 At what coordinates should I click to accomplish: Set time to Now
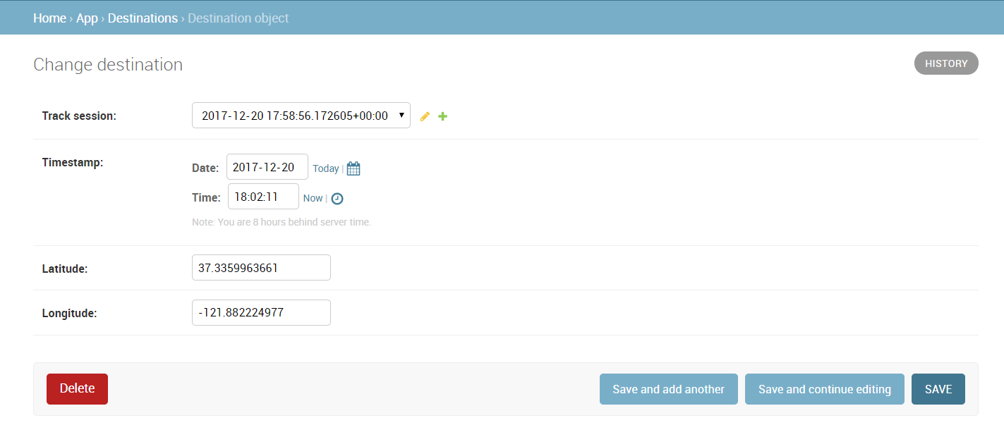313,198
